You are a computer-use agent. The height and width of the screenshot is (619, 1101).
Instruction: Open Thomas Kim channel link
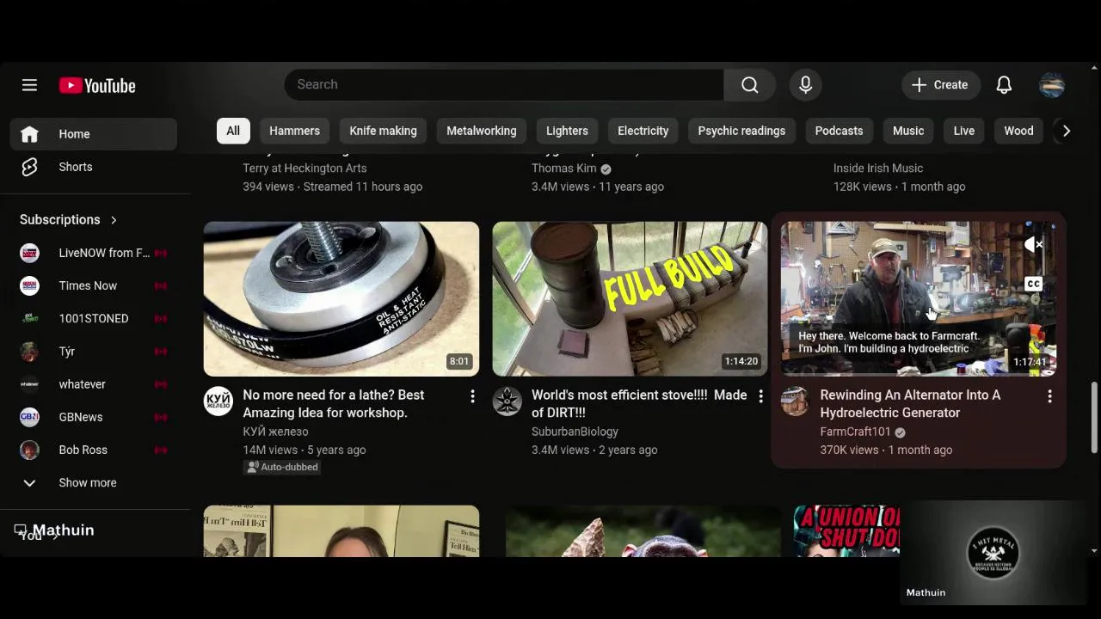pos(564,169)
